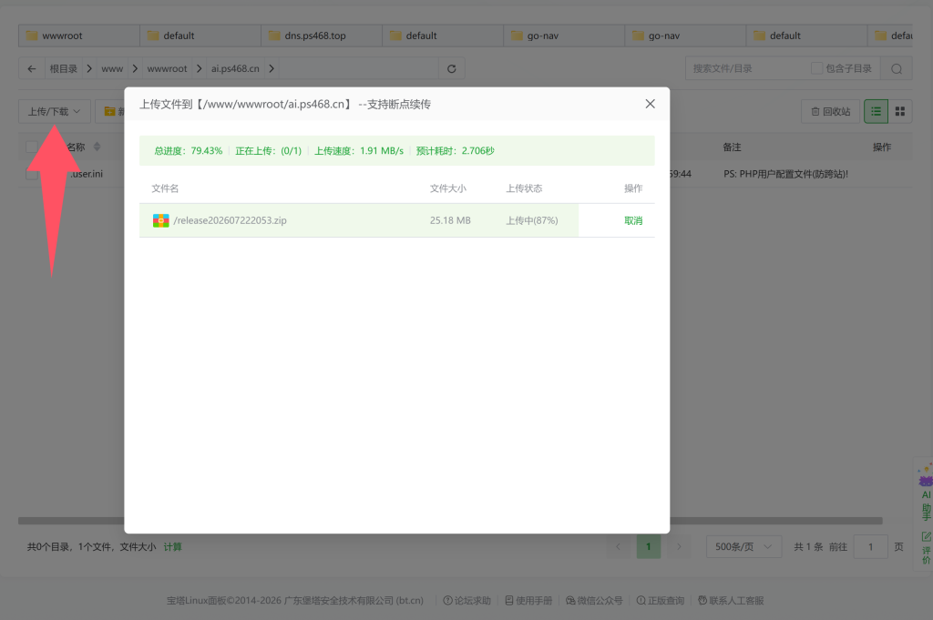
Task: Open the 联系人工客服 footer link
Action: coord(731,600)
